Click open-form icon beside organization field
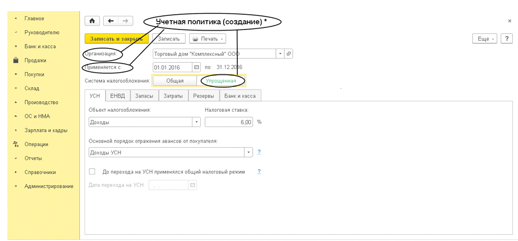This screenshot has width=518, height=241. tap(289, 54)
